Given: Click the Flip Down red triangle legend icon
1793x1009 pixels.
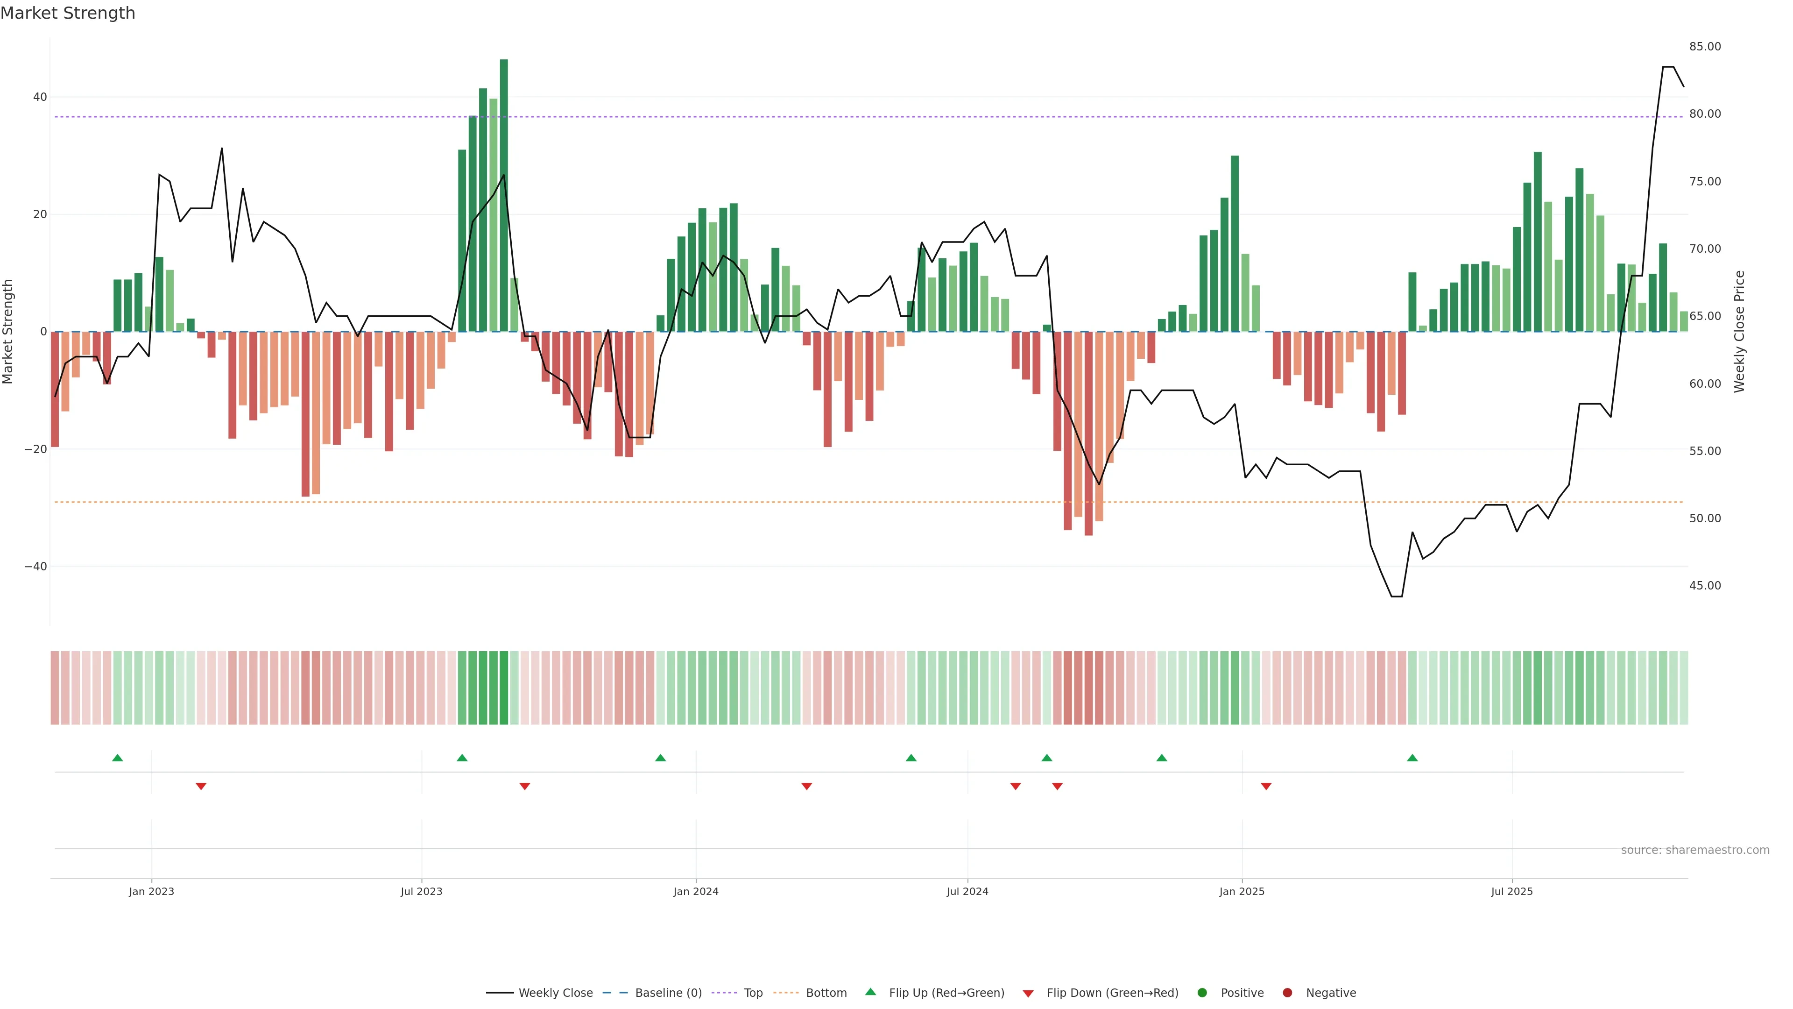Looking at the screenshot, I should (1028, 994).
